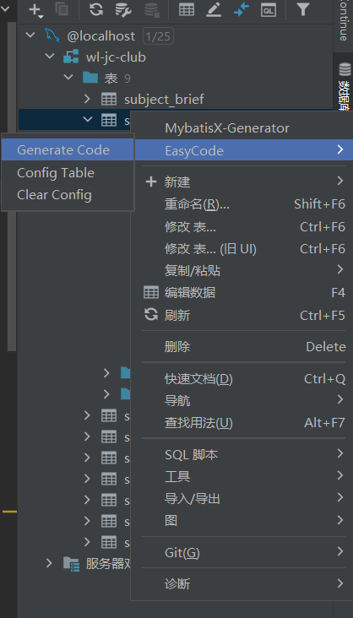Select 导入/导出 menu entry

[x=243, y=499]
